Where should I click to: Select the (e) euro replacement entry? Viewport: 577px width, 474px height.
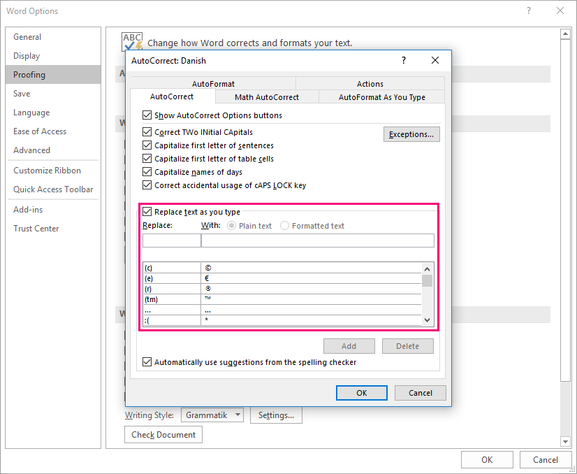[282, 278]
